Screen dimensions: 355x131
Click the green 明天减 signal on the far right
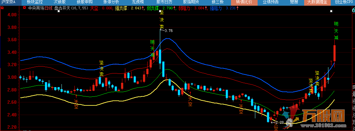(x=336, y=31)
